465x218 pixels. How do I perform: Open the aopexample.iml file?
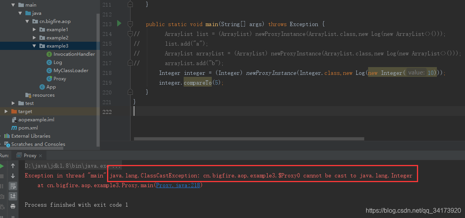(36, 120)
